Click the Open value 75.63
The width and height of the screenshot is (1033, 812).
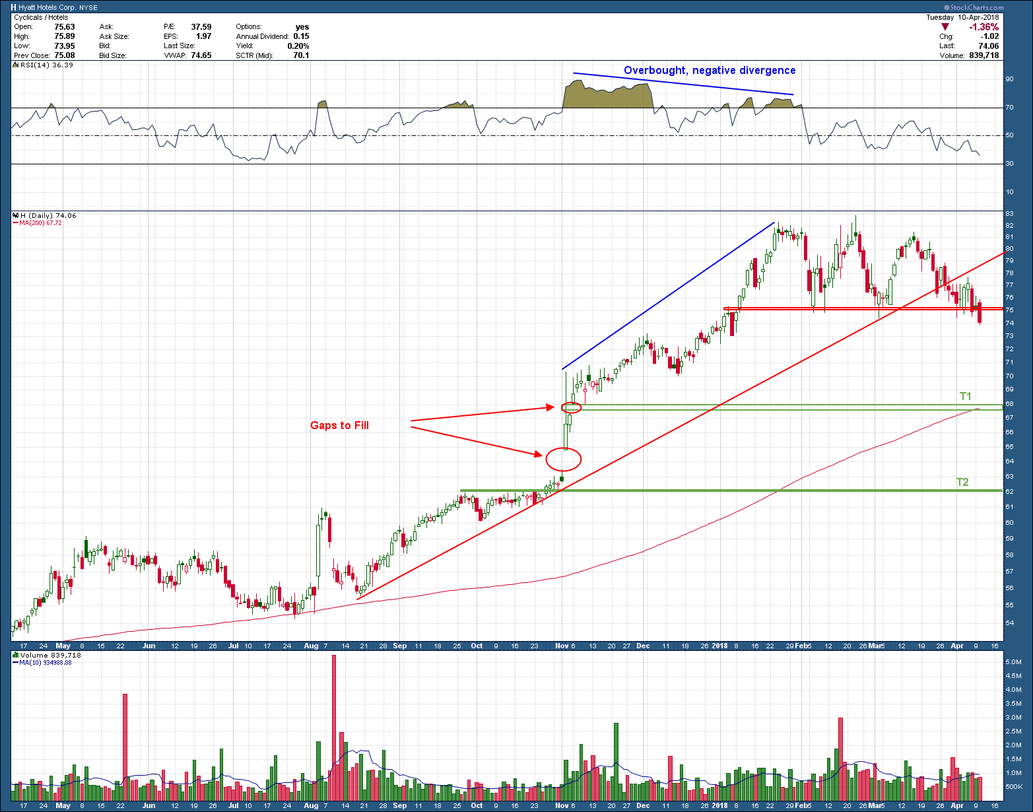pyautogui.click(x=64, y=27)
